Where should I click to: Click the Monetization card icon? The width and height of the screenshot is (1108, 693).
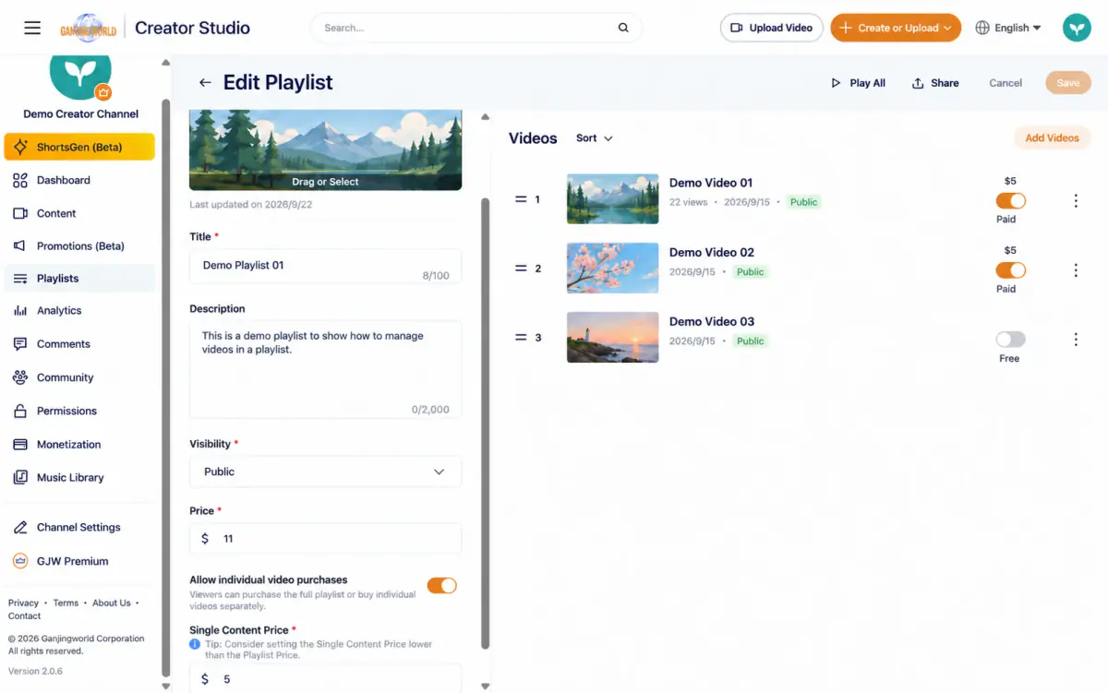point(20,444)
